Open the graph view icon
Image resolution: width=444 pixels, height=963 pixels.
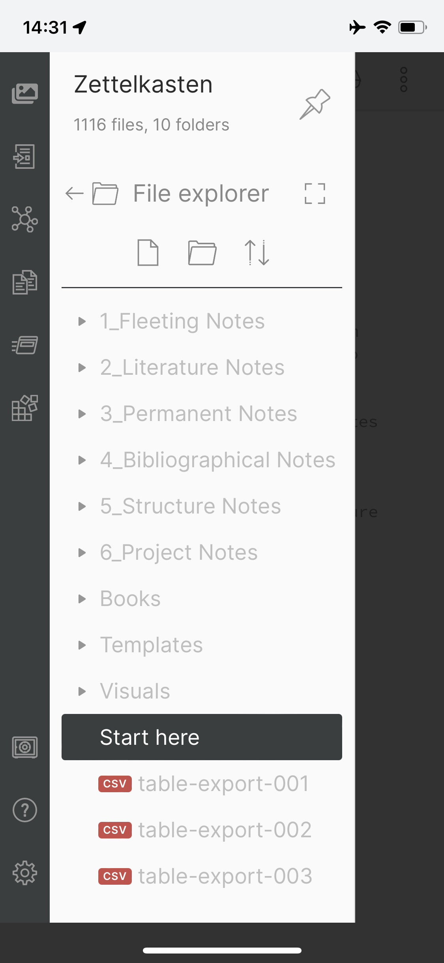coord(25,219)
